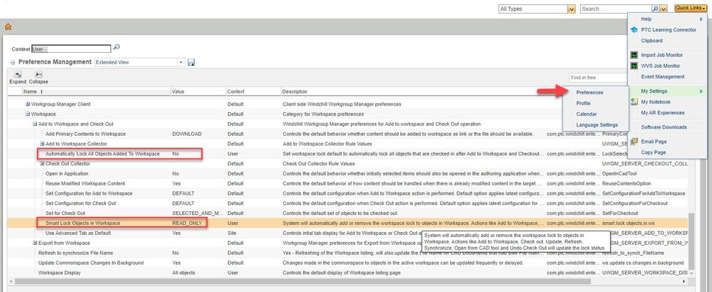Click the orange Home icon
The height and width of the screenshot is (292, 712).
click(x=9, y=26)
